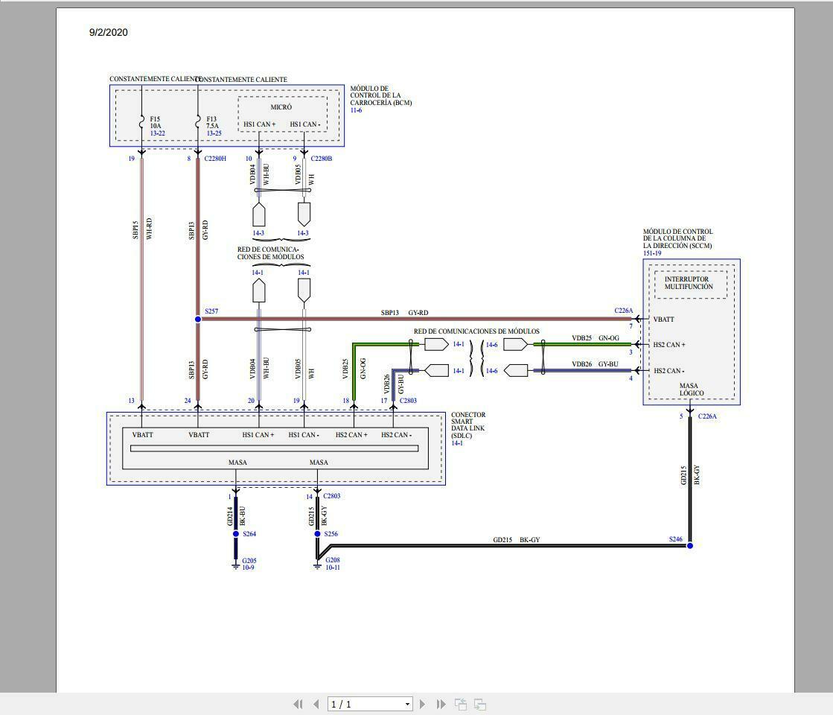
Task: Open the 10-11 link under ground G208
Action: point(332,568)
